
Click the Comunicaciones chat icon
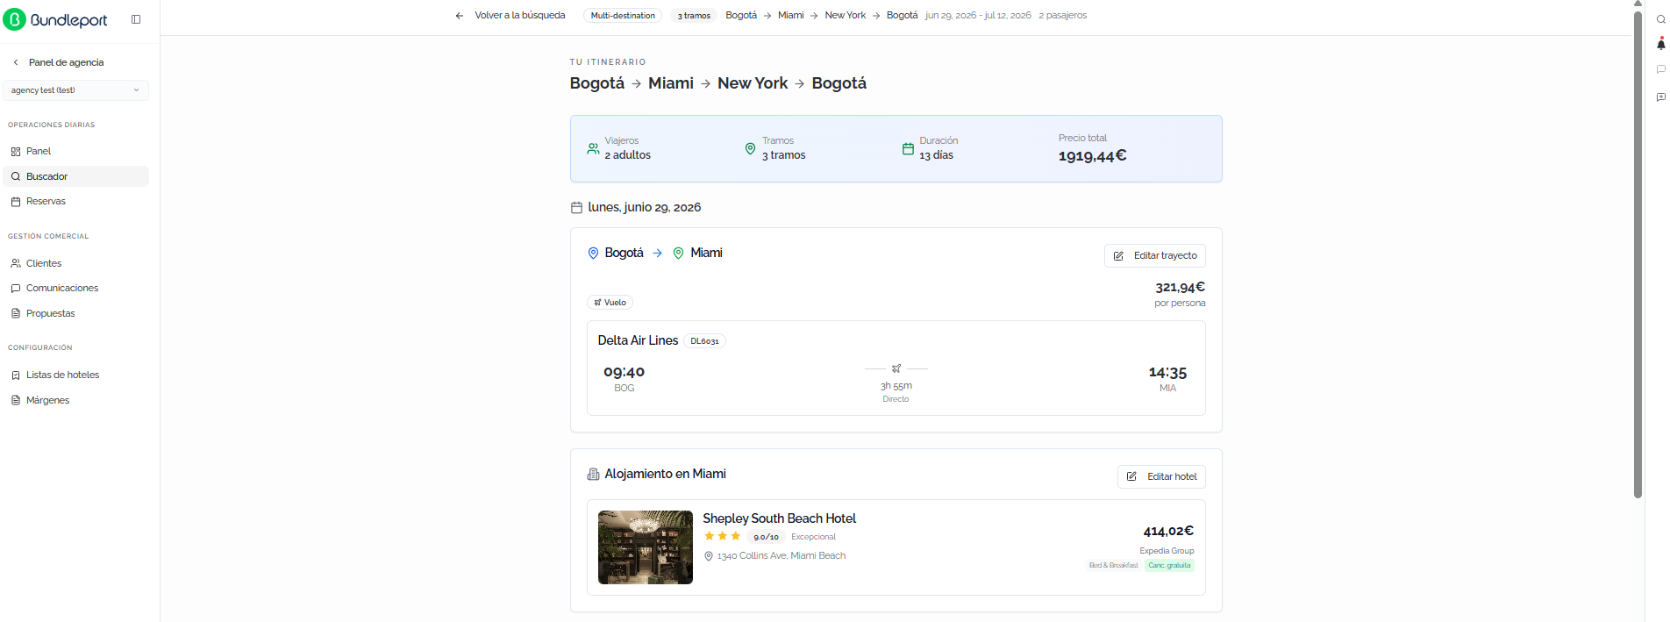tap(16, 289)
